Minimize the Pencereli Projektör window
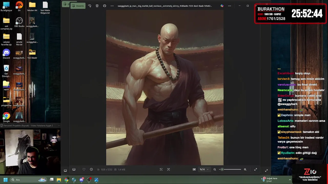This screenshot has width=328, height=184. pyautogui.click(x=59, y=125)
